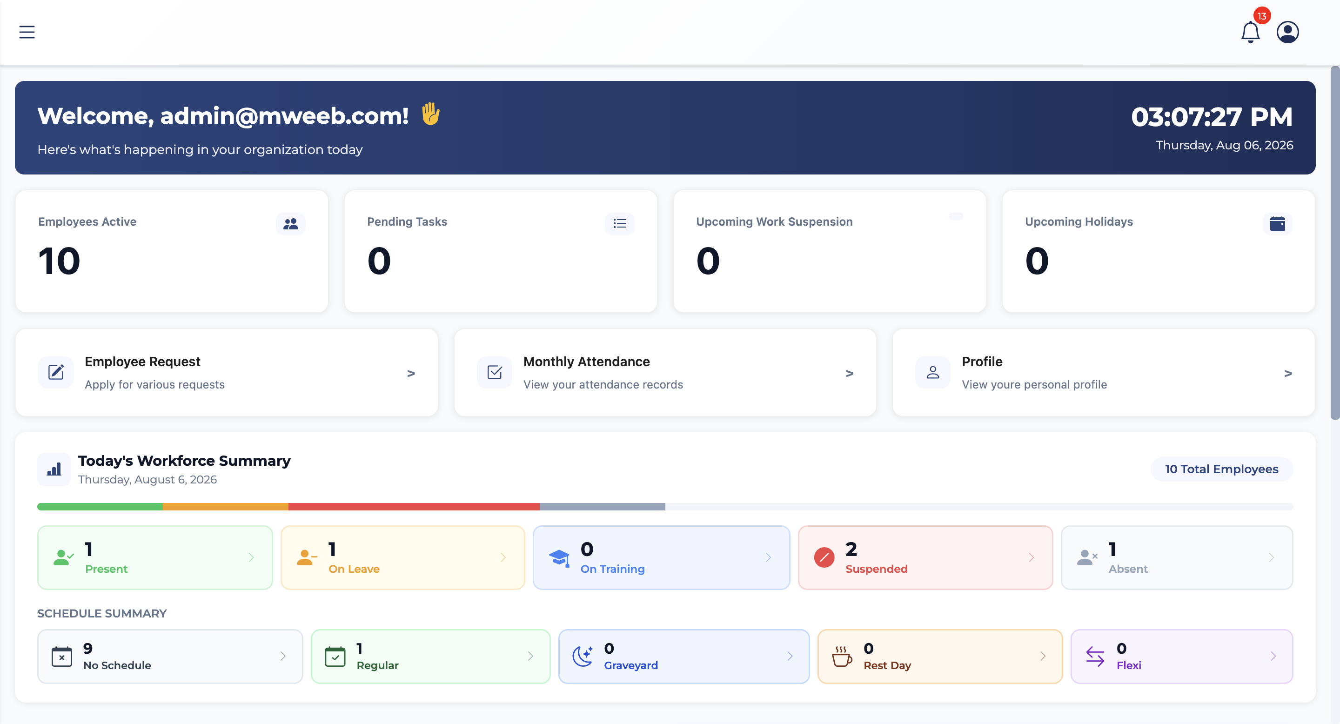Expand the Regular schedule chevron
1340x724 pixels.
530,657
